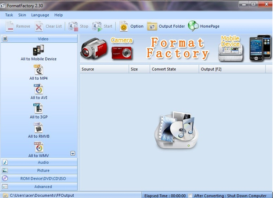Enable After Converting Shut Down Computer checkbox

(190, 195)
